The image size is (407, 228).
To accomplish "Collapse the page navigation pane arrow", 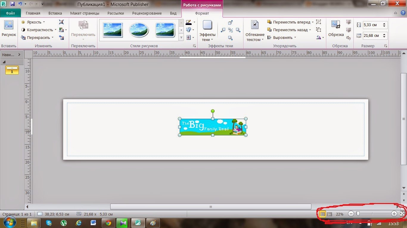I will pos(19,55).
